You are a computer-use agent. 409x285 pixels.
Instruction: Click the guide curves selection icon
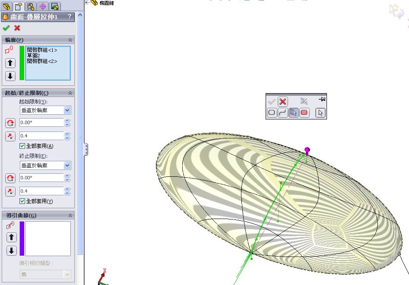(x=10, y=225)
